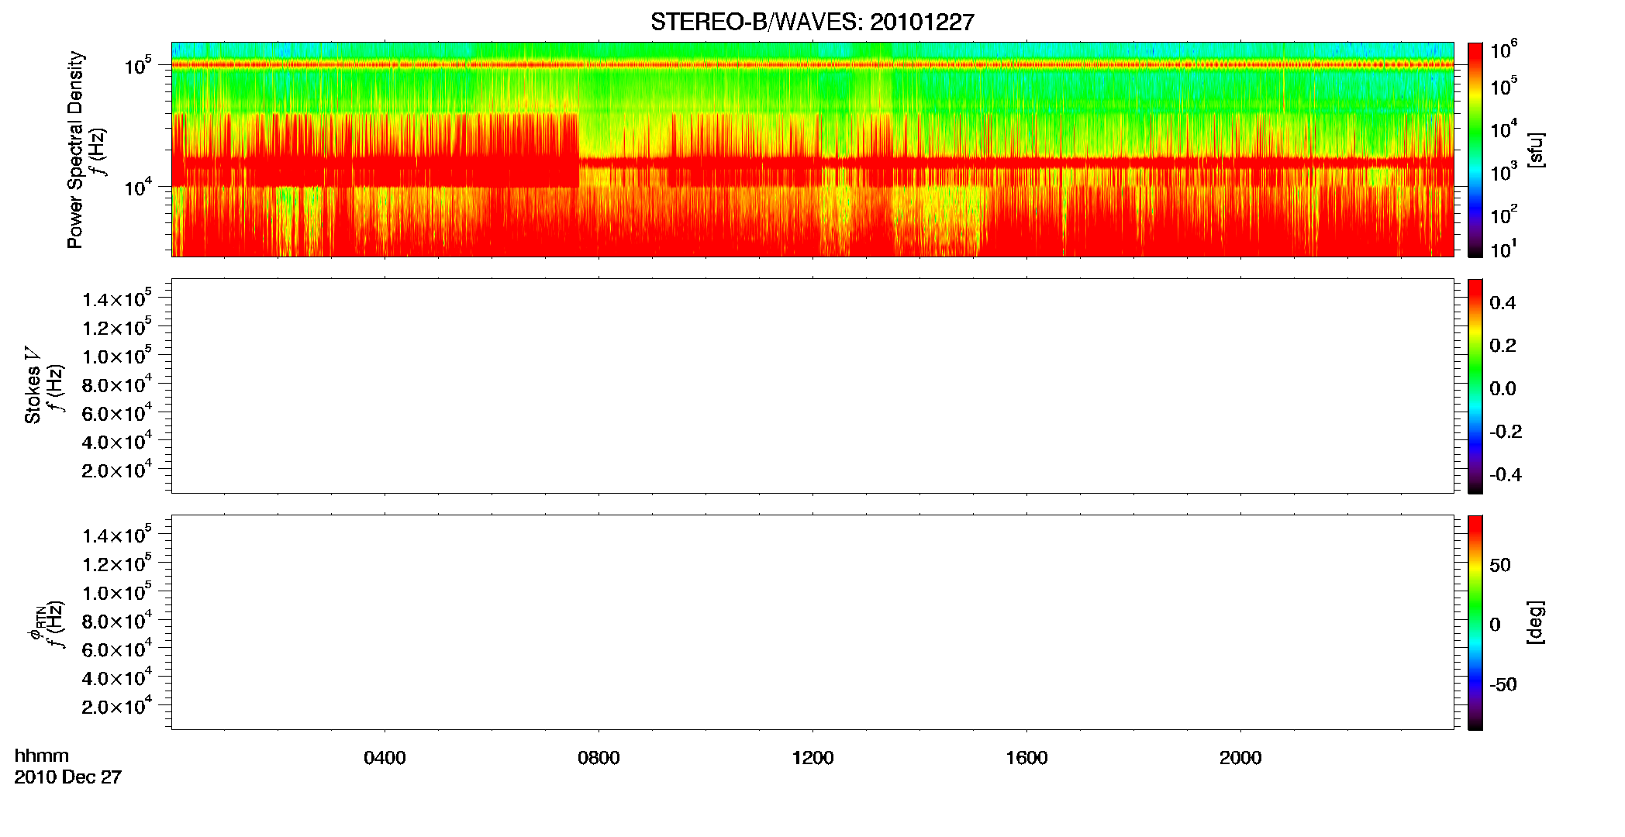The width and height of the screenshot is (1625, 837).
Task: Click the 10^1 label on the sfu colorbar
Action: click(1503, 248)
